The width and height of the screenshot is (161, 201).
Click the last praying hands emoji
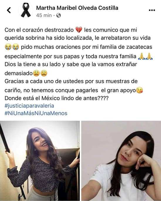(149, 56)
